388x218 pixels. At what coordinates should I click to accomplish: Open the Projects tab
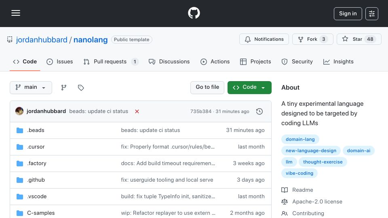[x=255, y=61]
